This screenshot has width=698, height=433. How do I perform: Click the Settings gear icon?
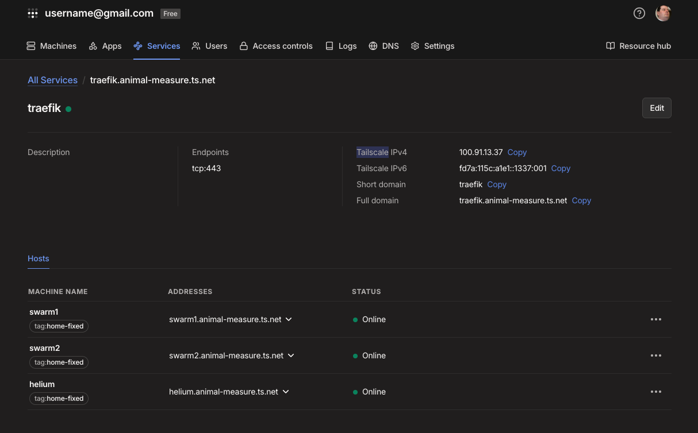tap(415, 46)
